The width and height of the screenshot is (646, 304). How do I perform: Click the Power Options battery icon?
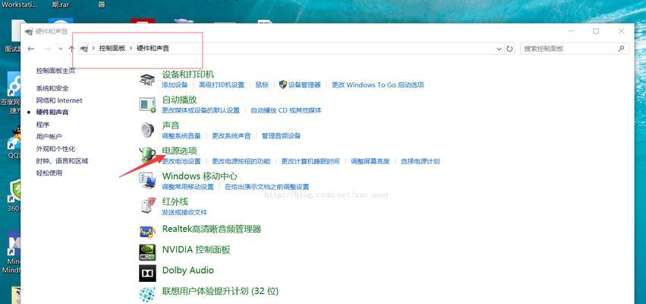pos(147,154)
